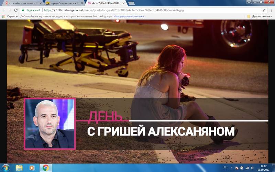The height and width of the screenshot is (172, 275).
Task: Open the Другие закладки bookmarks folder
Action: pos(260,16)
